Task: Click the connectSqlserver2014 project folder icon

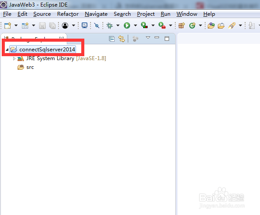Action: (x=14, y=49)
